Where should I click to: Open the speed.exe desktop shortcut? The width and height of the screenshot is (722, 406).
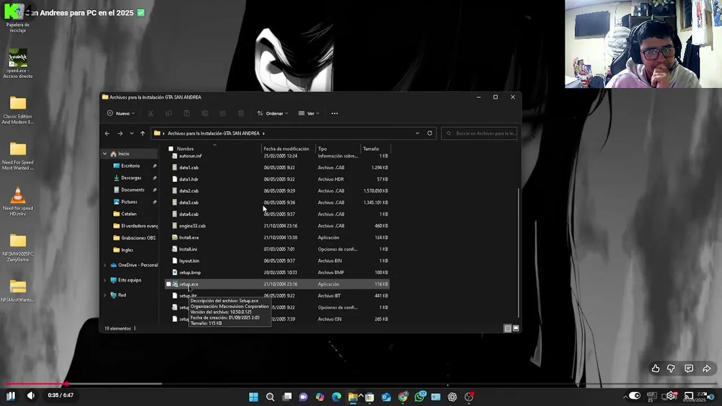coord(17,64)
